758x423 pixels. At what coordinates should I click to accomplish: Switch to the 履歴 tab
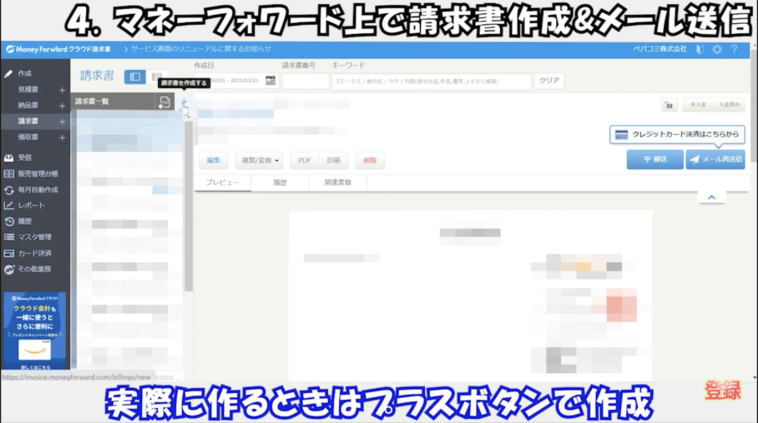[279, 182]
